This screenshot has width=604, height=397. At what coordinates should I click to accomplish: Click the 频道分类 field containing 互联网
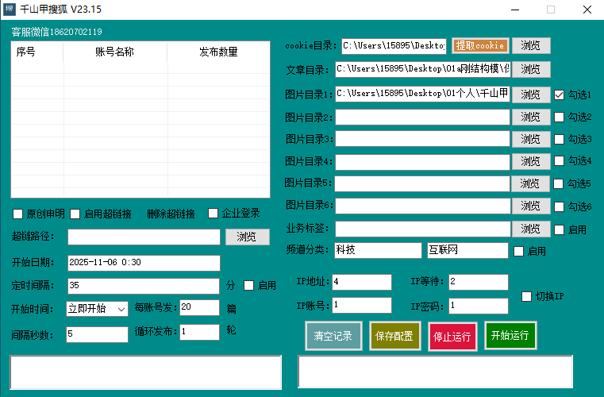tap(467, 250)
